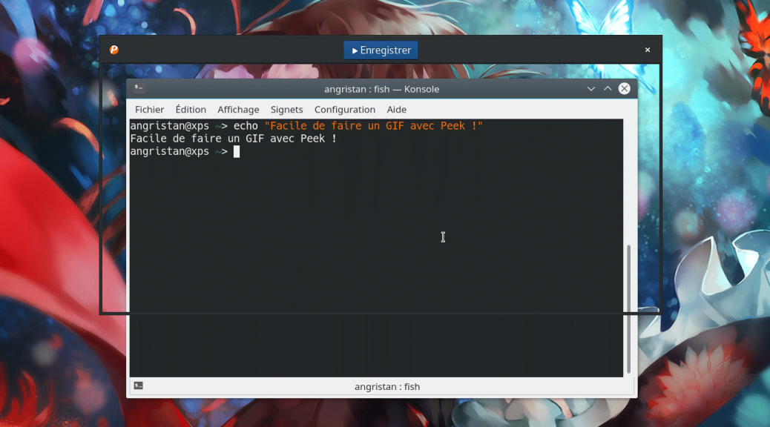Click the terminal icon in the tab bar

(x=139, y=385)
